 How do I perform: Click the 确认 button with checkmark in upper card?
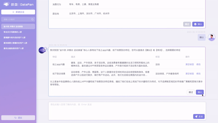(x=198, y=24)
